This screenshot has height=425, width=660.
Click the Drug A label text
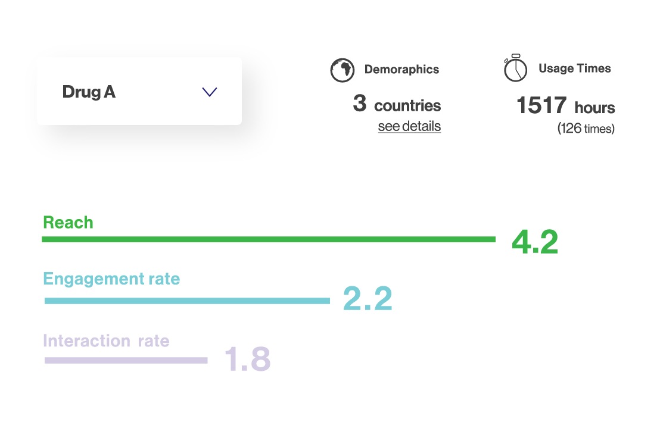point(89,92)
